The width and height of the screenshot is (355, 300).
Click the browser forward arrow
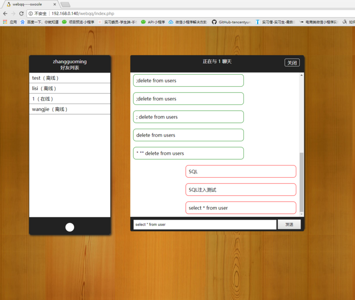tap(13, 14)
